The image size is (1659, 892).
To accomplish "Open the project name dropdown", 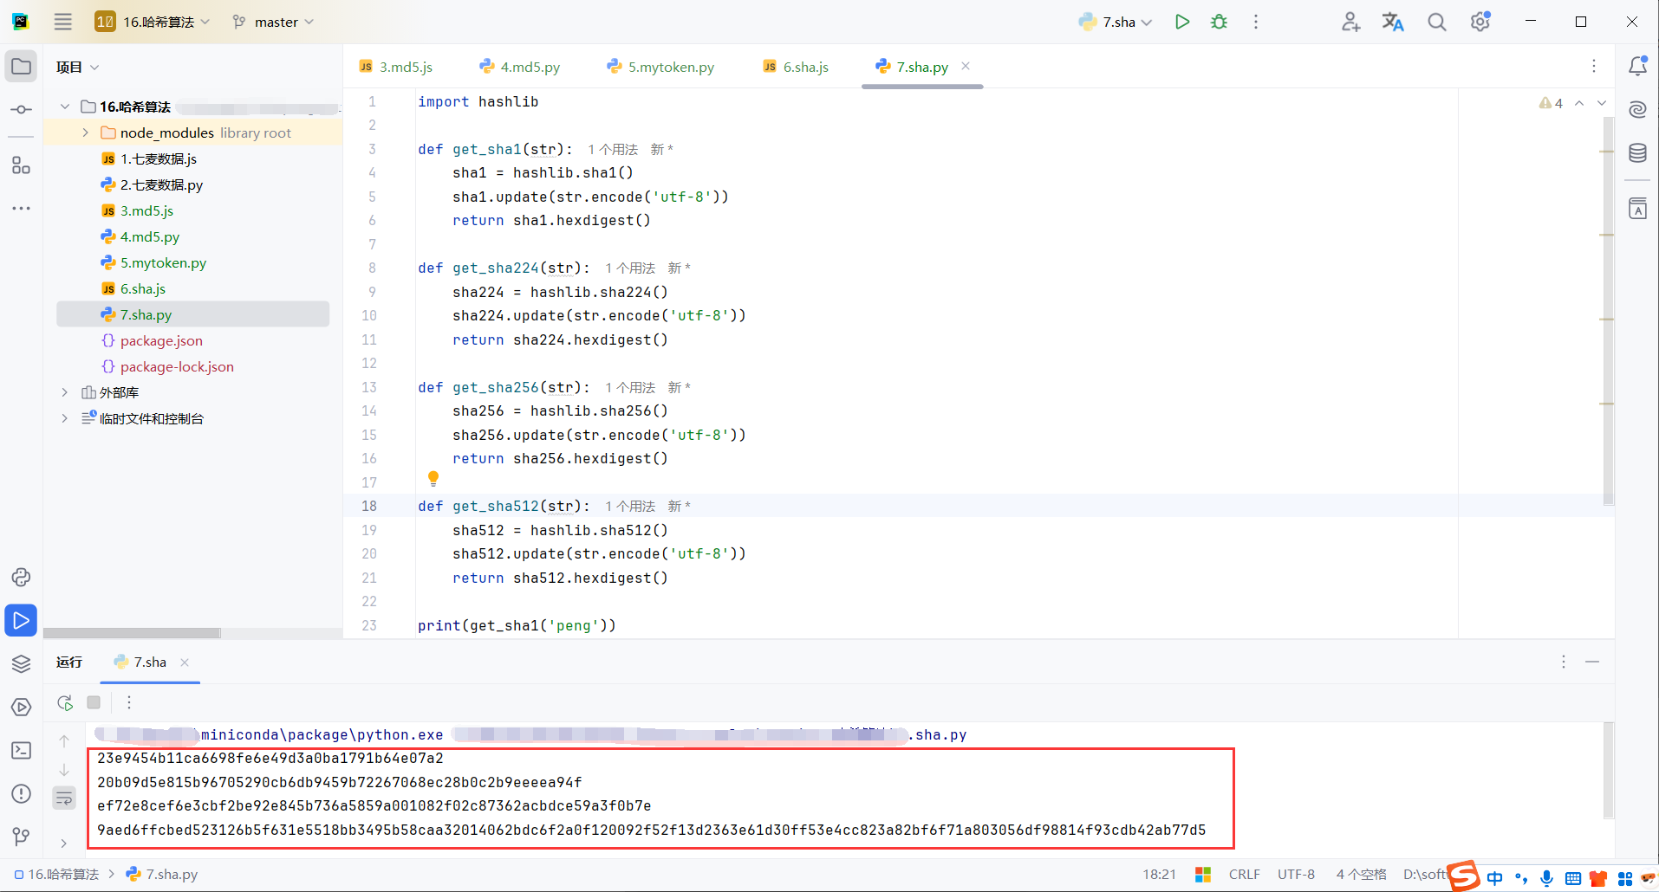I will click(x=153, y=22).
